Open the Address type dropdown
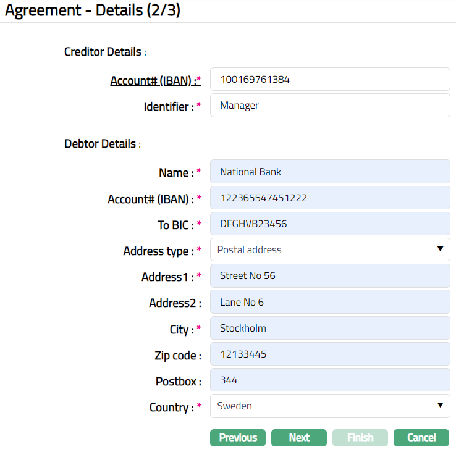The image size is (456, 452). click(x=330, y=250)
